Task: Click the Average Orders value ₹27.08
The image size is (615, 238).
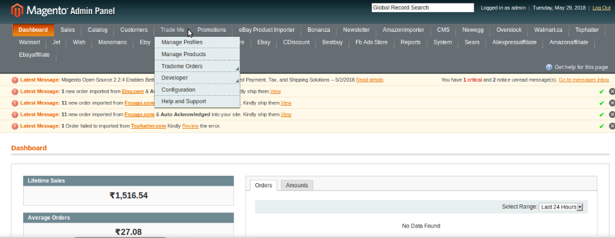Action: point(129,232)
